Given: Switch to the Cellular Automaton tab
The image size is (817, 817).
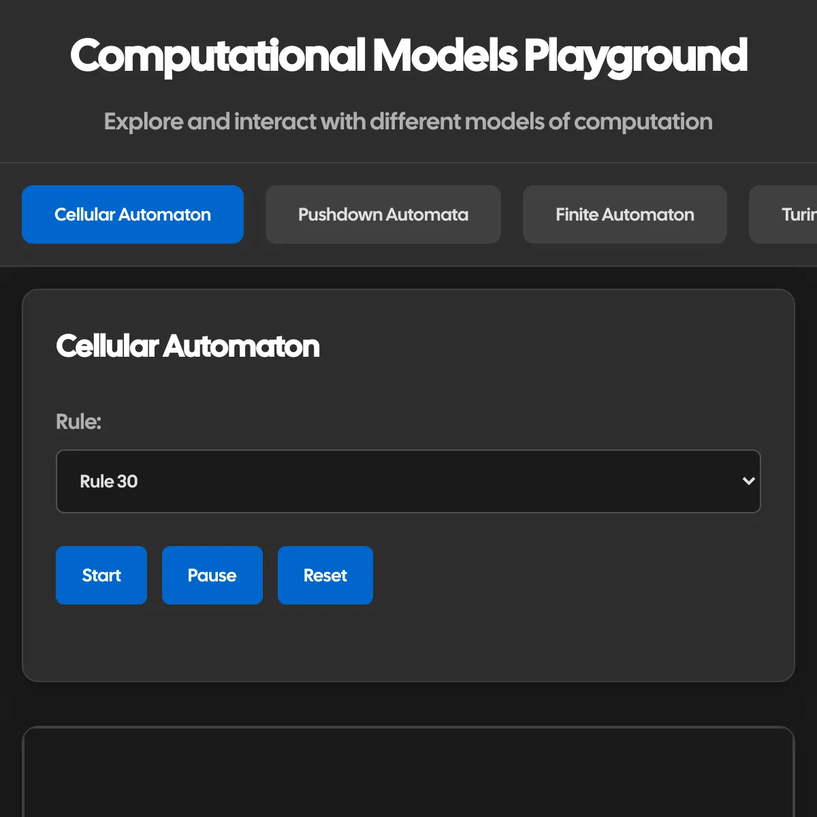Looking at the screenshot, I should [133, 214].
